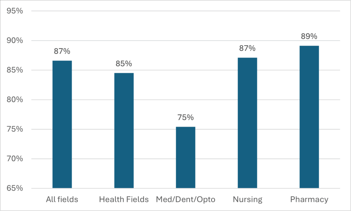351x211 pixels.
Task: Click the 90% y-axis tick label
Action: pyautogui.click(x=15, y=40)
